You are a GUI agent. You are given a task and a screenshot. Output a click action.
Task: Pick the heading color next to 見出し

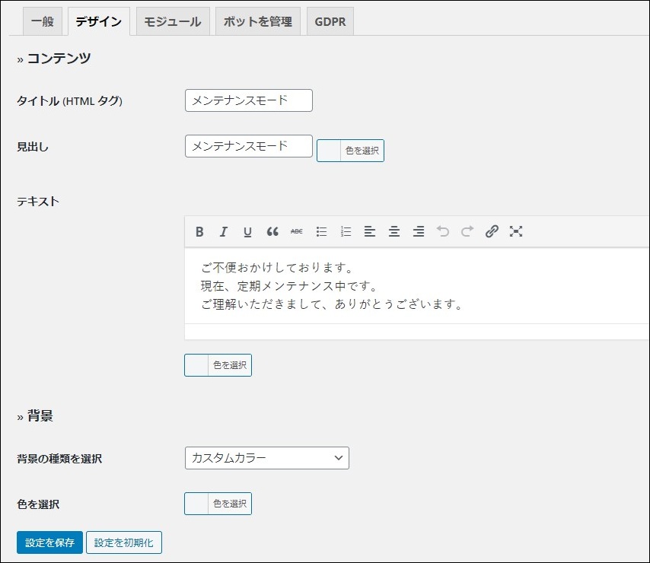click(x=350, y=151)
